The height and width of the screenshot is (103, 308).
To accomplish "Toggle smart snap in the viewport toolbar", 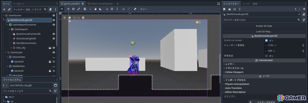I will coord(107,9).
